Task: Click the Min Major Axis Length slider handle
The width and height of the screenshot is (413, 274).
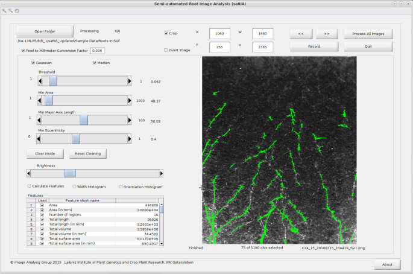Action: pyautogui.click(x=84, y=120)
